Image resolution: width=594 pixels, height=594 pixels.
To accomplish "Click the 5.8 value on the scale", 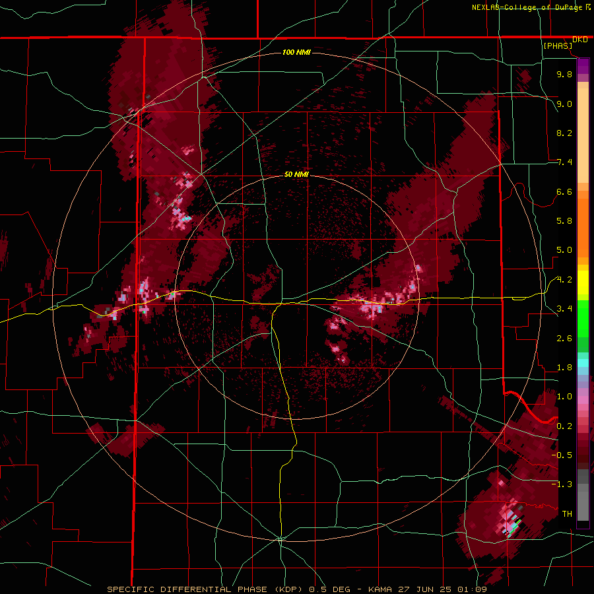I will click(564, 221).
